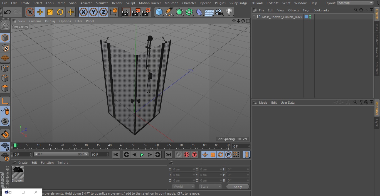Add the green Array/MoGraph generator object
Viewport: 380px width, 196px height.
[x=189, y=12]
